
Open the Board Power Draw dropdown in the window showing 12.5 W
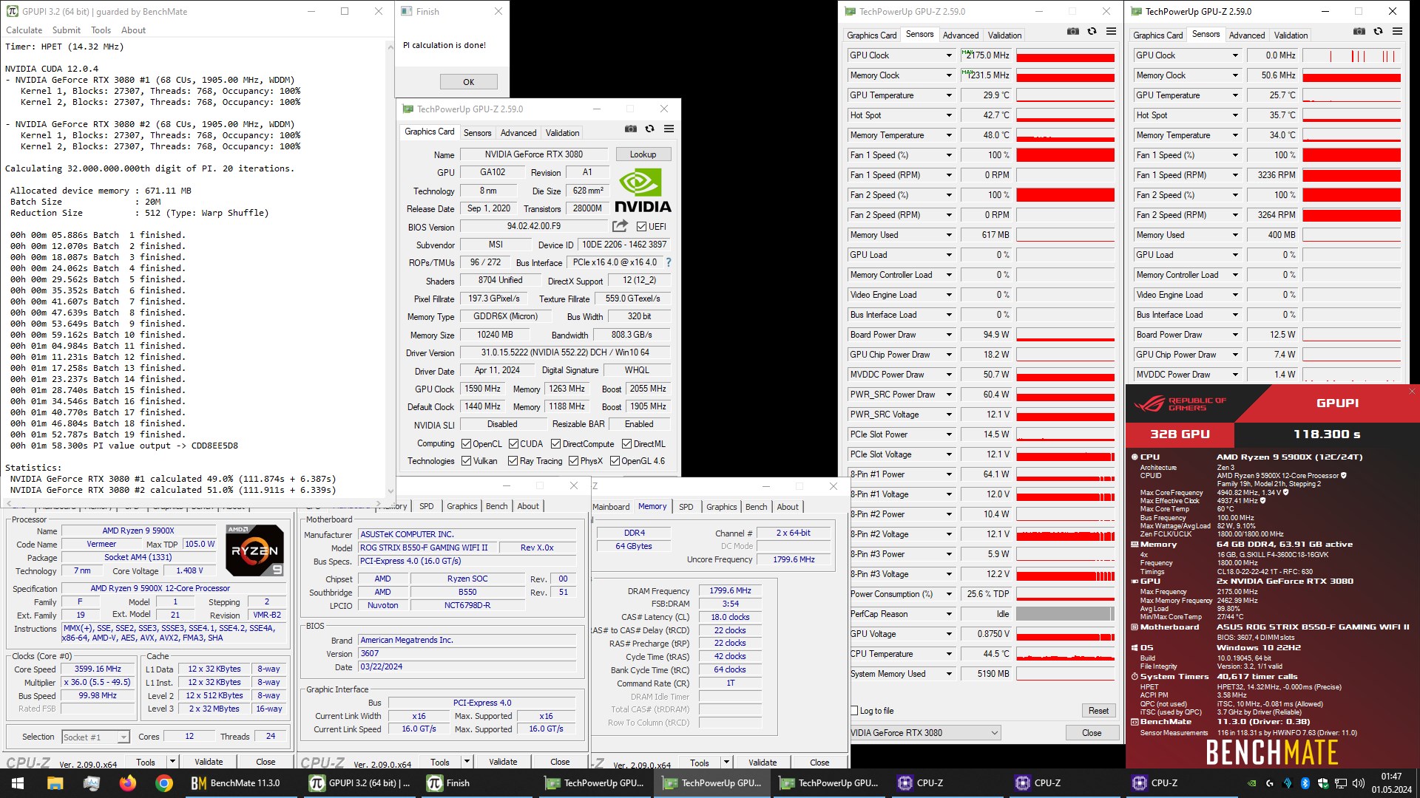(1235, 335)
